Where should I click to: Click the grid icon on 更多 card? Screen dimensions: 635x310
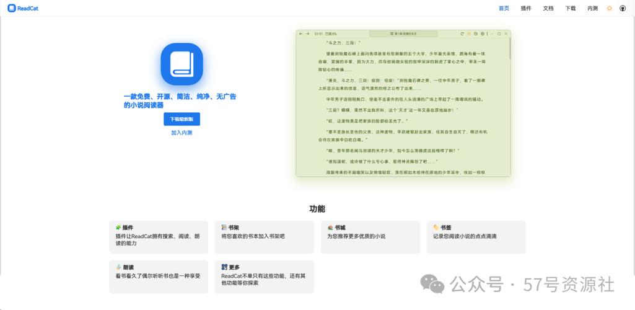[x=224, y=267]
